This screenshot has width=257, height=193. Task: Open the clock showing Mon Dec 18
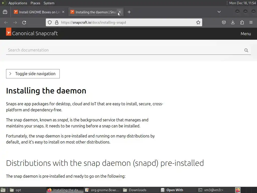[x=242, y=3]
